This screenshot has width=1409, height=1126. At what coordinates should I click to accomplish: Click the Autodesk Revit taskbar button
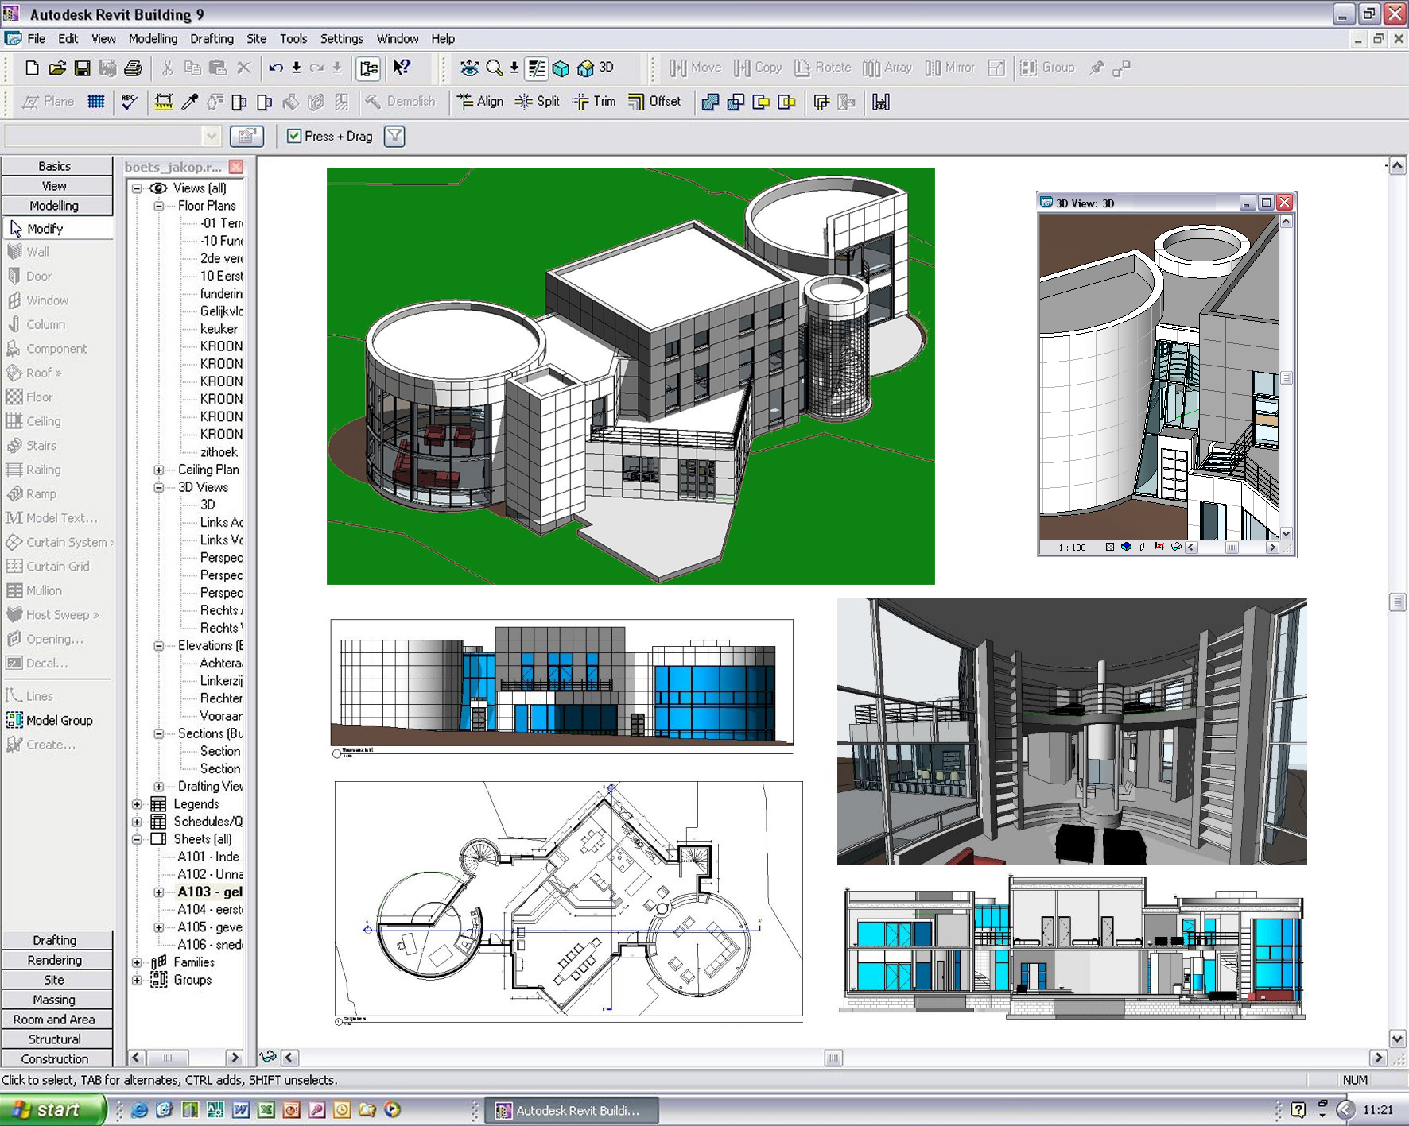point(572,1110)
